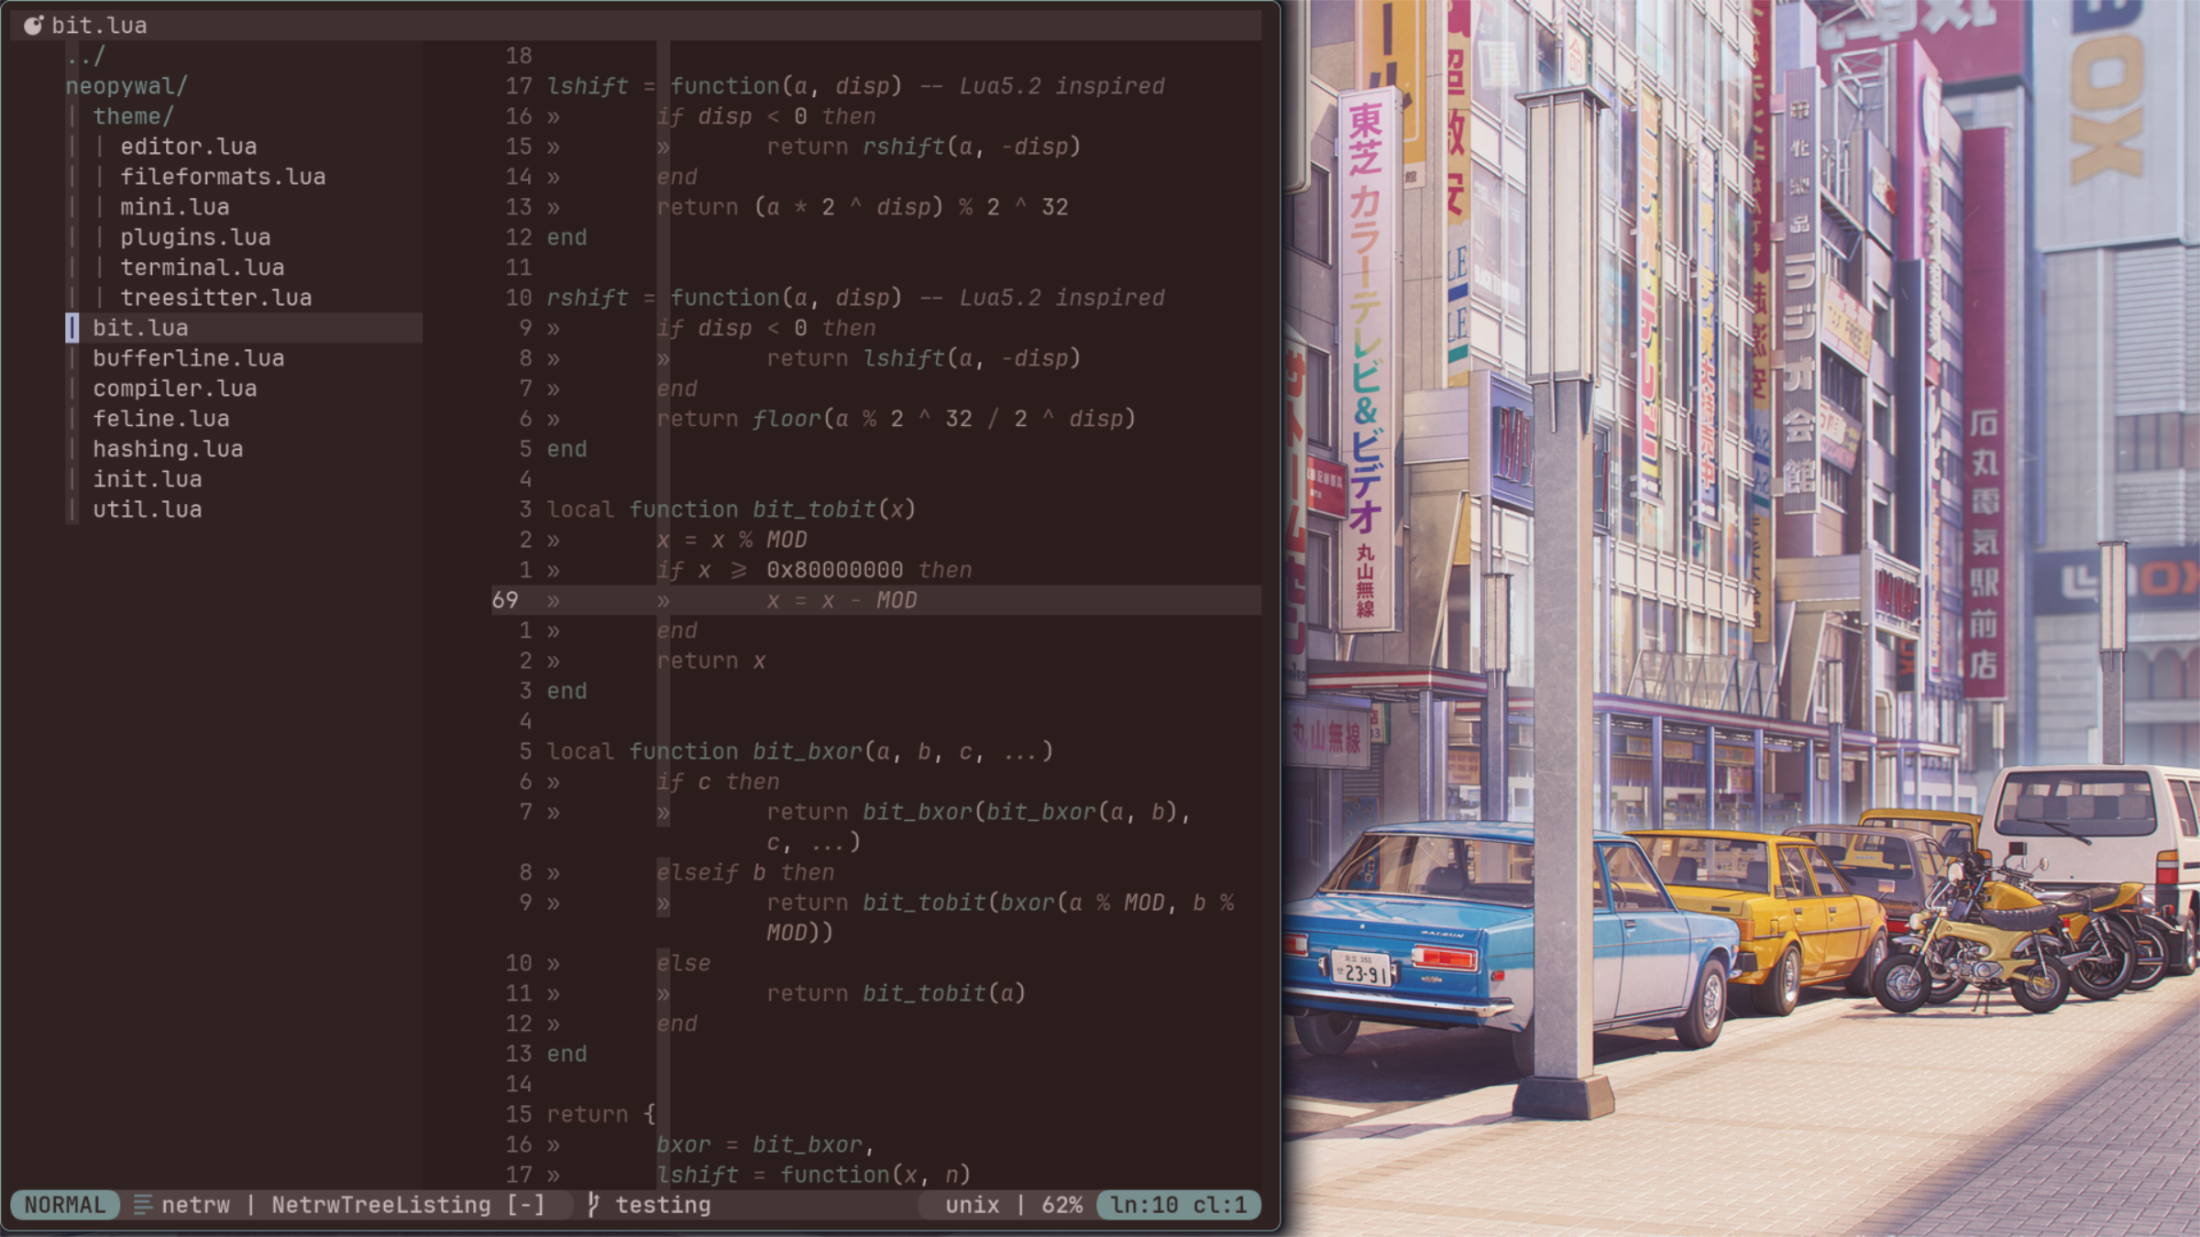Click the Lua icon in bit.lua tab

pos(33,25)
